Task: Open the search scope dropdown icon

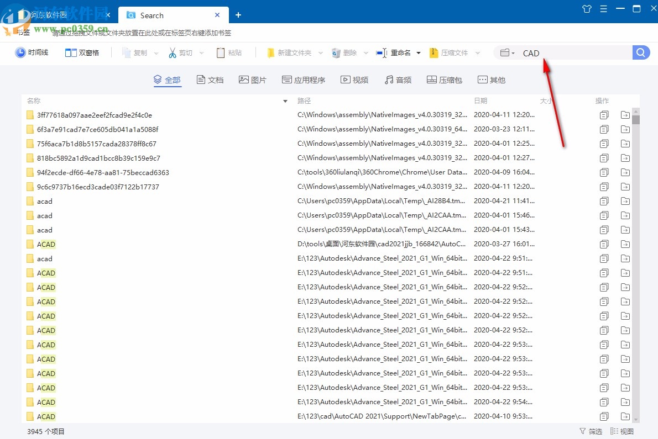Action: (508, 53)
